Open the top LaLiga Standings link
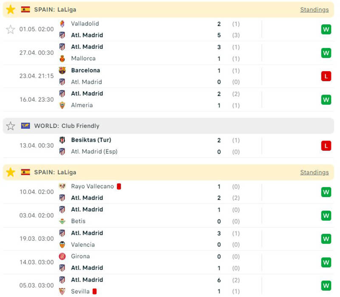 (314, 9)
